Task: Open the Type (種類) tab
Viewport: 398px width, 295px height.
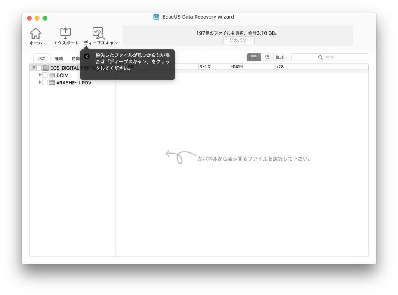Action: click(x=59, y=59)
